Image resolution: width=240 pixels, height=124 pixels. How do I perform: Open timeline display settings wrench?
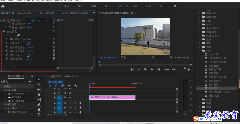click(x=75, y=86)
